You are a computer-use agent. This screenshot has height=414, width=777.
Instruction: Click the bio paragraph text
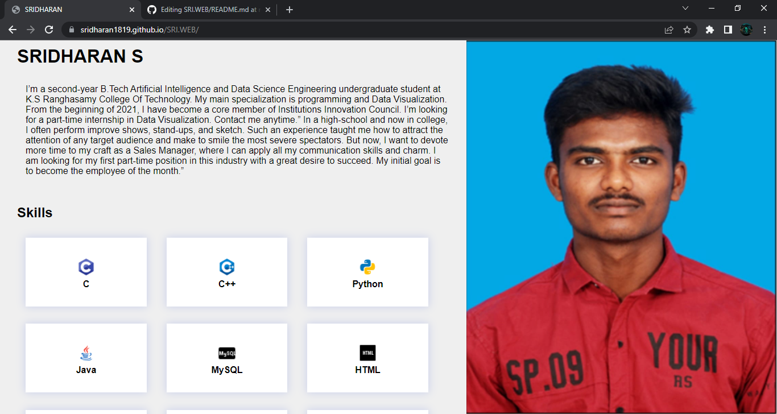click(x=237, y=130)
